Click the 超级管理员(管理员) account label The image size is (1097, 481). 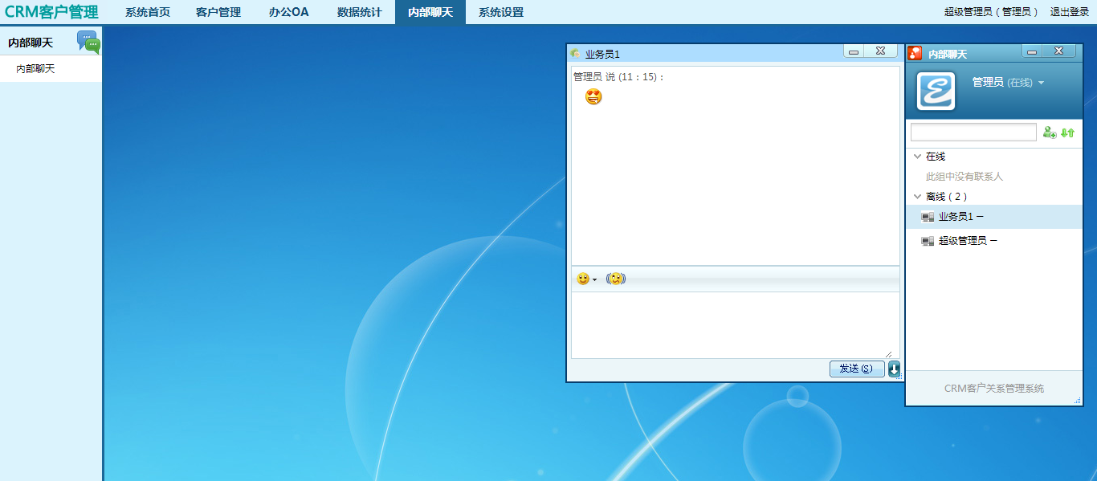click(x=992, y=12)
